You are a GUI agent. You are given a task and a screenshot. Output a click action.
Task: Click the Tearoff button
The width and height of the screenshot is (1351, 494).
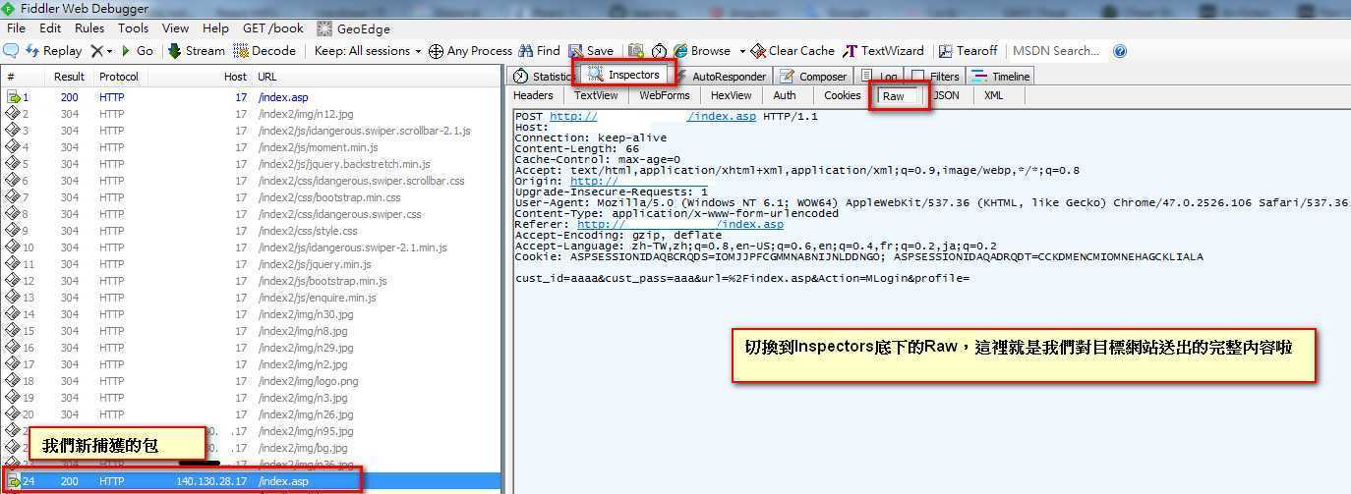pyautogui.click(x=968, y=51)
